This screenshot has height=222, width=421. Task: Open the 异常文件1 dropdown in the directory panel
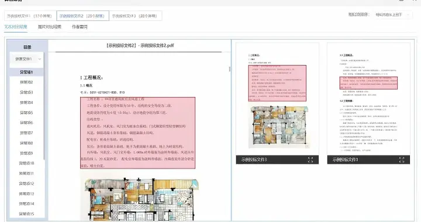click(x=27, y=59)
